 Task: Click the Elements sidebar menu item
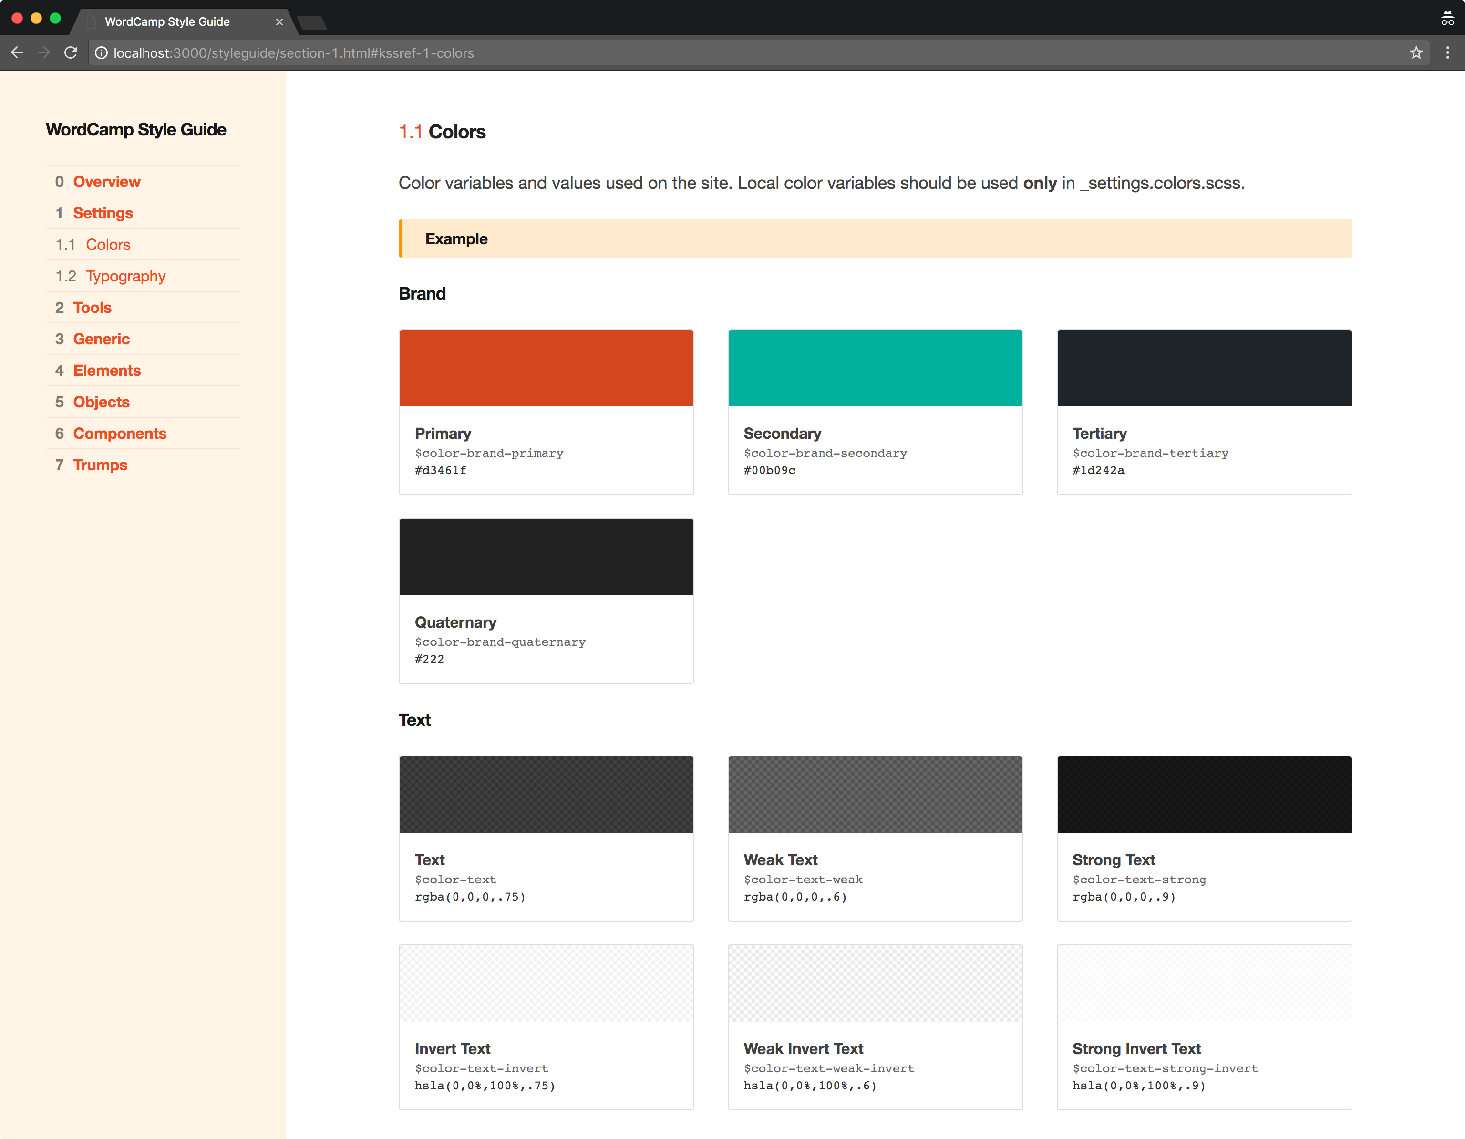pos(107,370)
